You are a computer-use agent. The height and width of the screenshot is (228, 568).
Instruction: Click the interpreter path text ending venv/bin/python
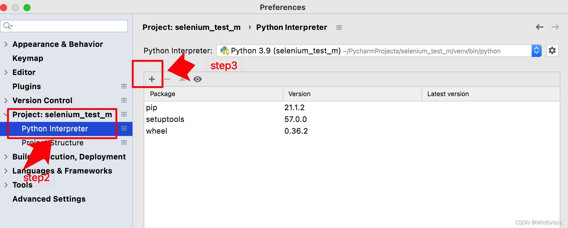(x=422, y=51)
